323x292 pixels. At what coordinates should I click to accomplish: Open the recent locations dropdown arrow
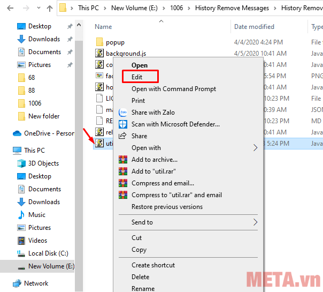[39, 8]
